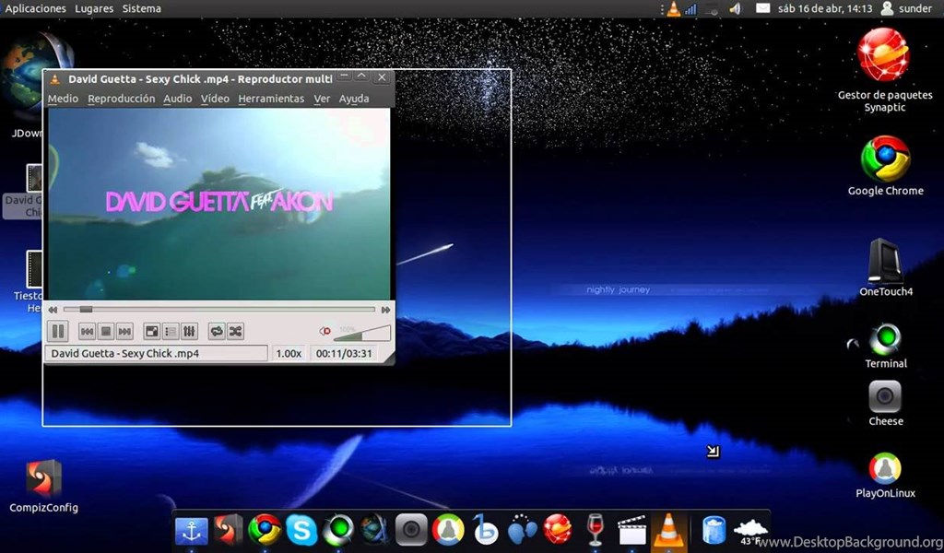Open the Ayuda menu
This screenshot has height=553, width=944.
(354, 99)
